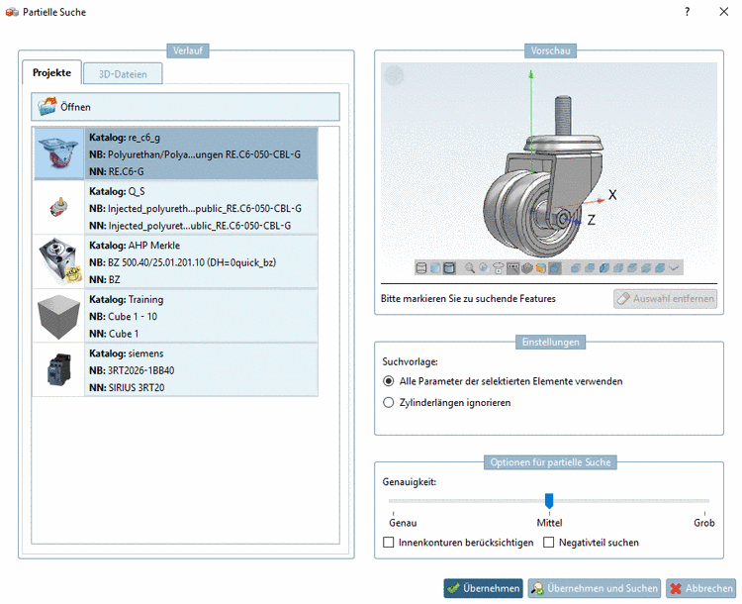Click 'Katalog: Training' row text
742x604 pixels.
127,299
